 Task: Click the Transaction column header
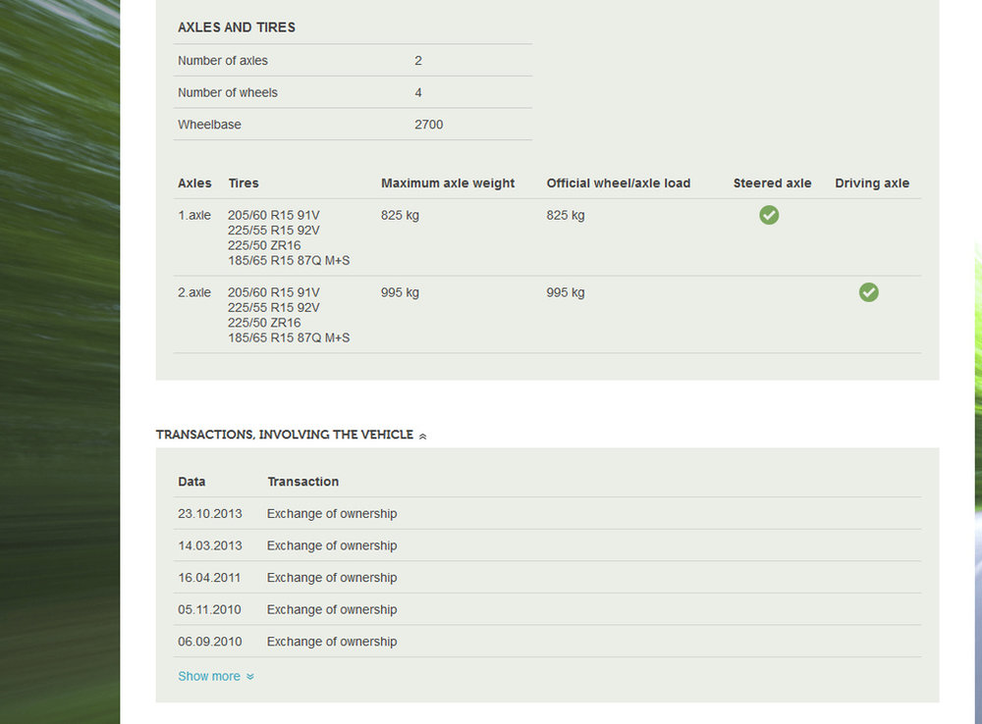(x=303, y=482)
